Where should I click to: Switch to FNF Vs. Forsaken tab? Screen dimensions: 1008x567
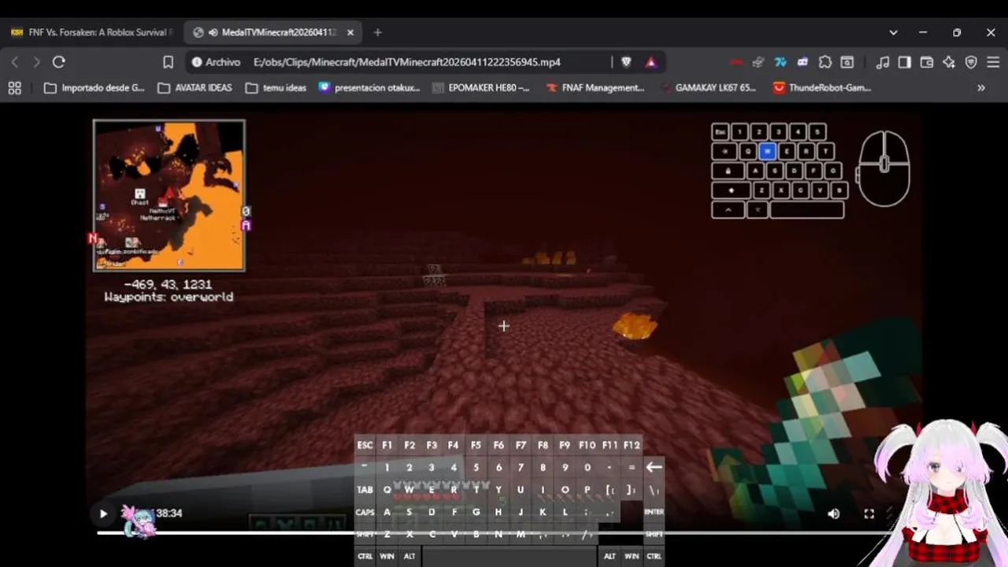click(91, 32)
